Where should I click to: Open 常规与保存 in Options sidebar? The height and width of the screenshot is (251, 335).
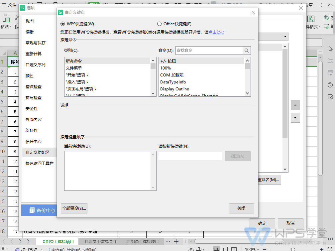36,43
